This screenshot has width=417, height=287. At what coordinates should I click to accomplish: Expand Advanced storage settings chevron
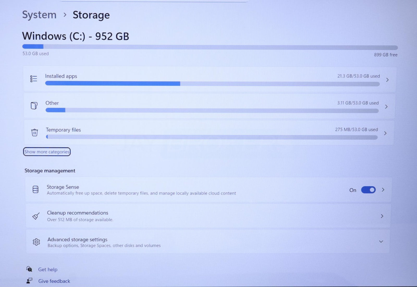381,241
